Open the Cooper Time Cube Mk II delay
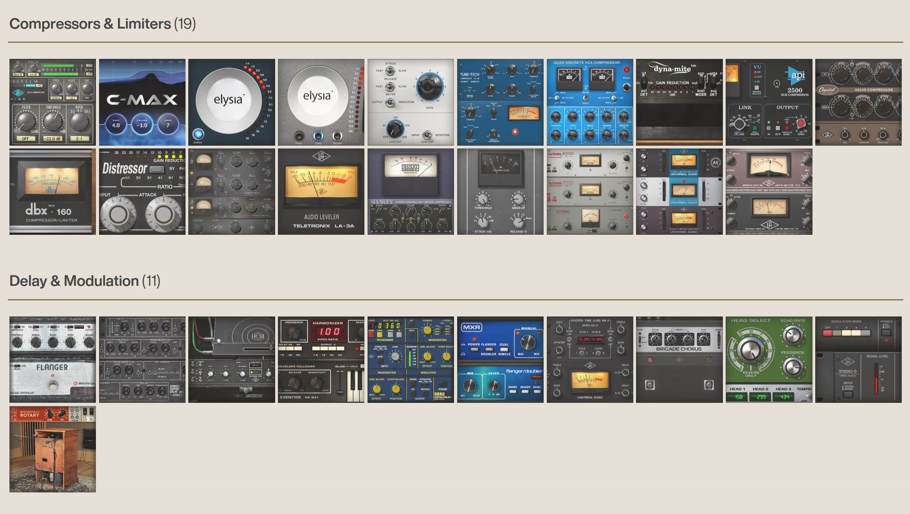The width and height of the screenshot is (910, 514). 590,359
